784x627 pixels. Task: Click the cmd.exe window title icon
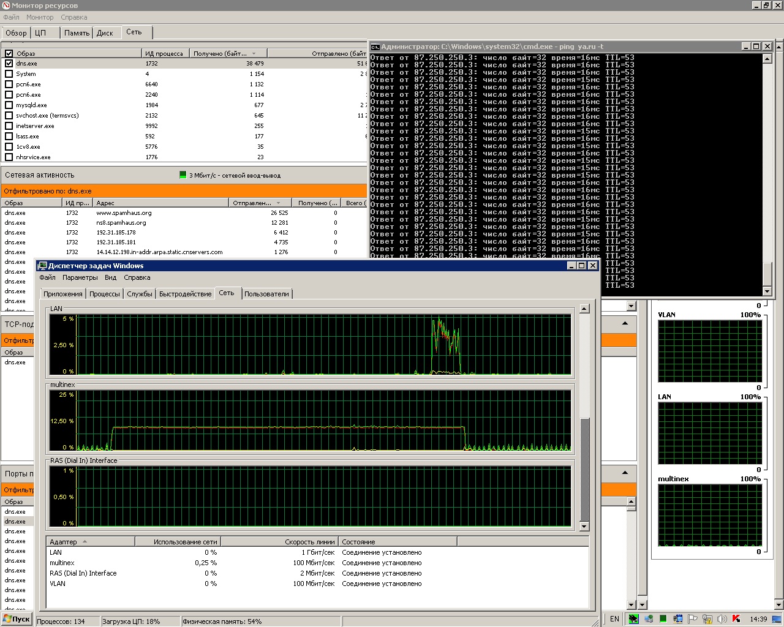375,47
